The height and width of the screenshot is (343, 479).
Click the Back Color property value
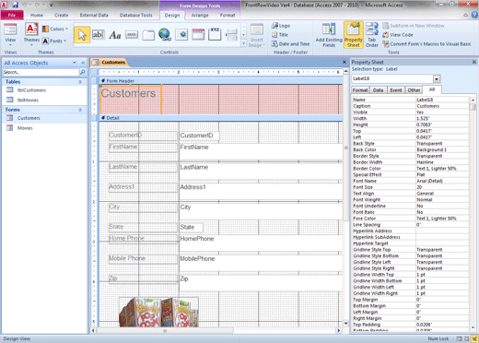pyautogui.click(x=442, y=149)
